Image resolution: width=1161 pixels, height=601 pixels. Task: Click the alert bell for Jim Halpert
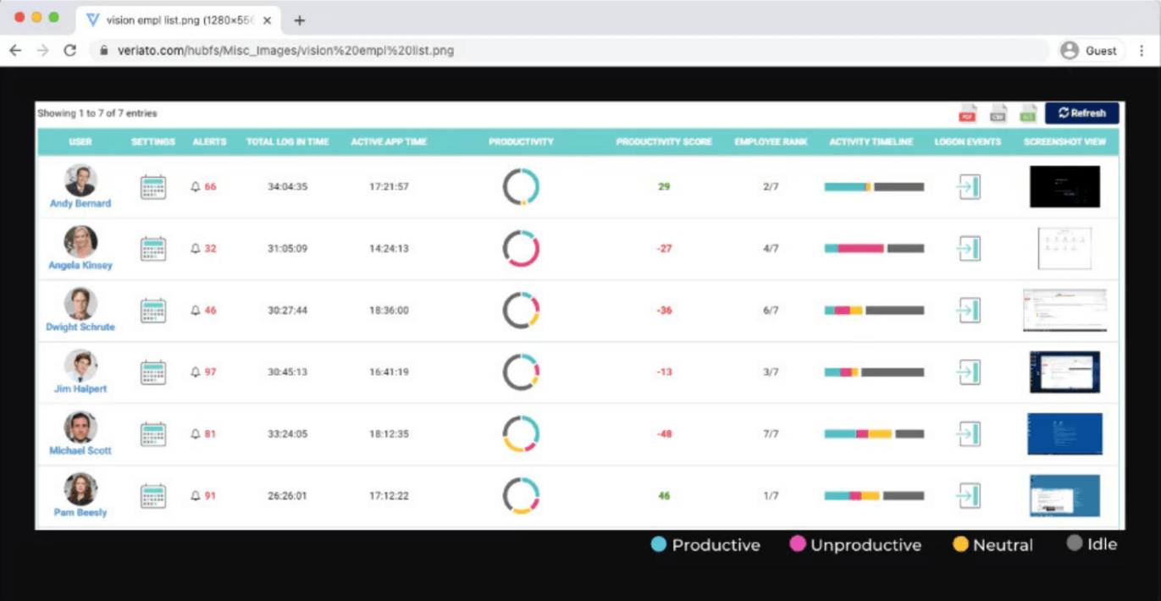pyautogui.click(x=196, y=372)
